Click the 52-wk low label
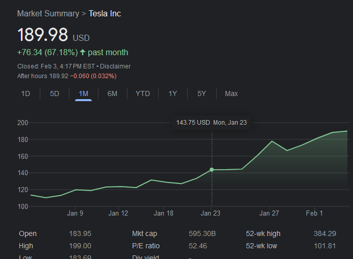The image size is (353, 259). point(261,246)
